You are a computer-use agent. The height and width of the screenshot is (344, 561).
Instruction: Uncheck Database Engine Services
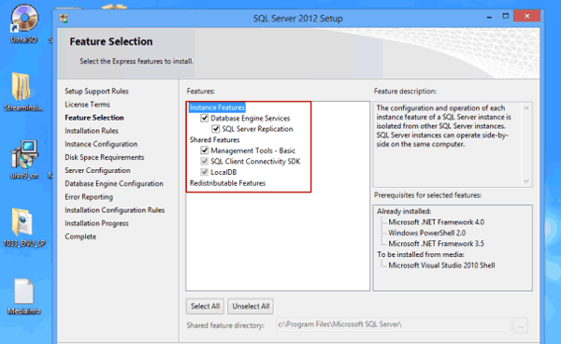point(204,118)
